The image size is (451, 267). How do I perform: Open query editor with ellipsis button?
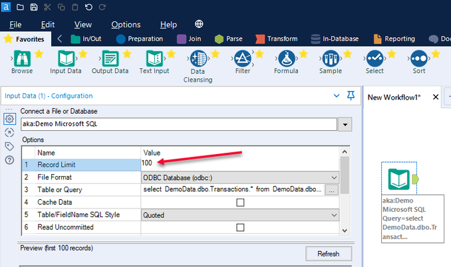pyautogui.click(x=332, y=190)
